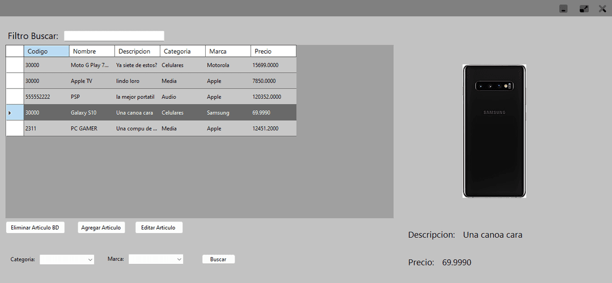Open the Marca dropdown list

(156, 259)
